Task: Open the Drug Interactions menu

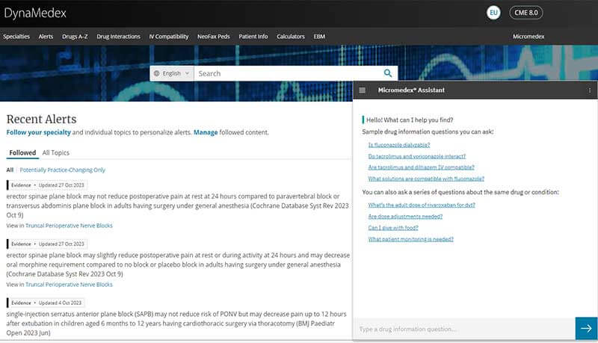Action: point(118,36)
